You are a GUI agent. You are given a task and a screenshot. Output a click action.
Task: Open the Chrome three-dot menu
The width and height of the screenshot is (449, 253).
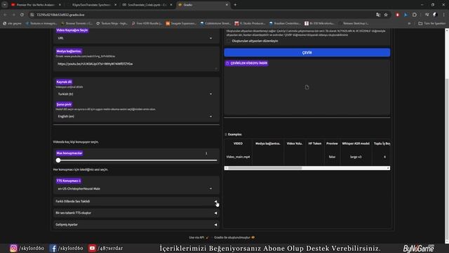click(x=444, y=15)
